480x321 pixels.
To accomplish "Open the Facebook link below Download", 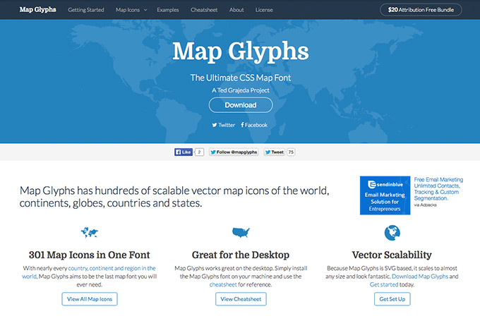I will pyautogui.click(x=254, y=125).
